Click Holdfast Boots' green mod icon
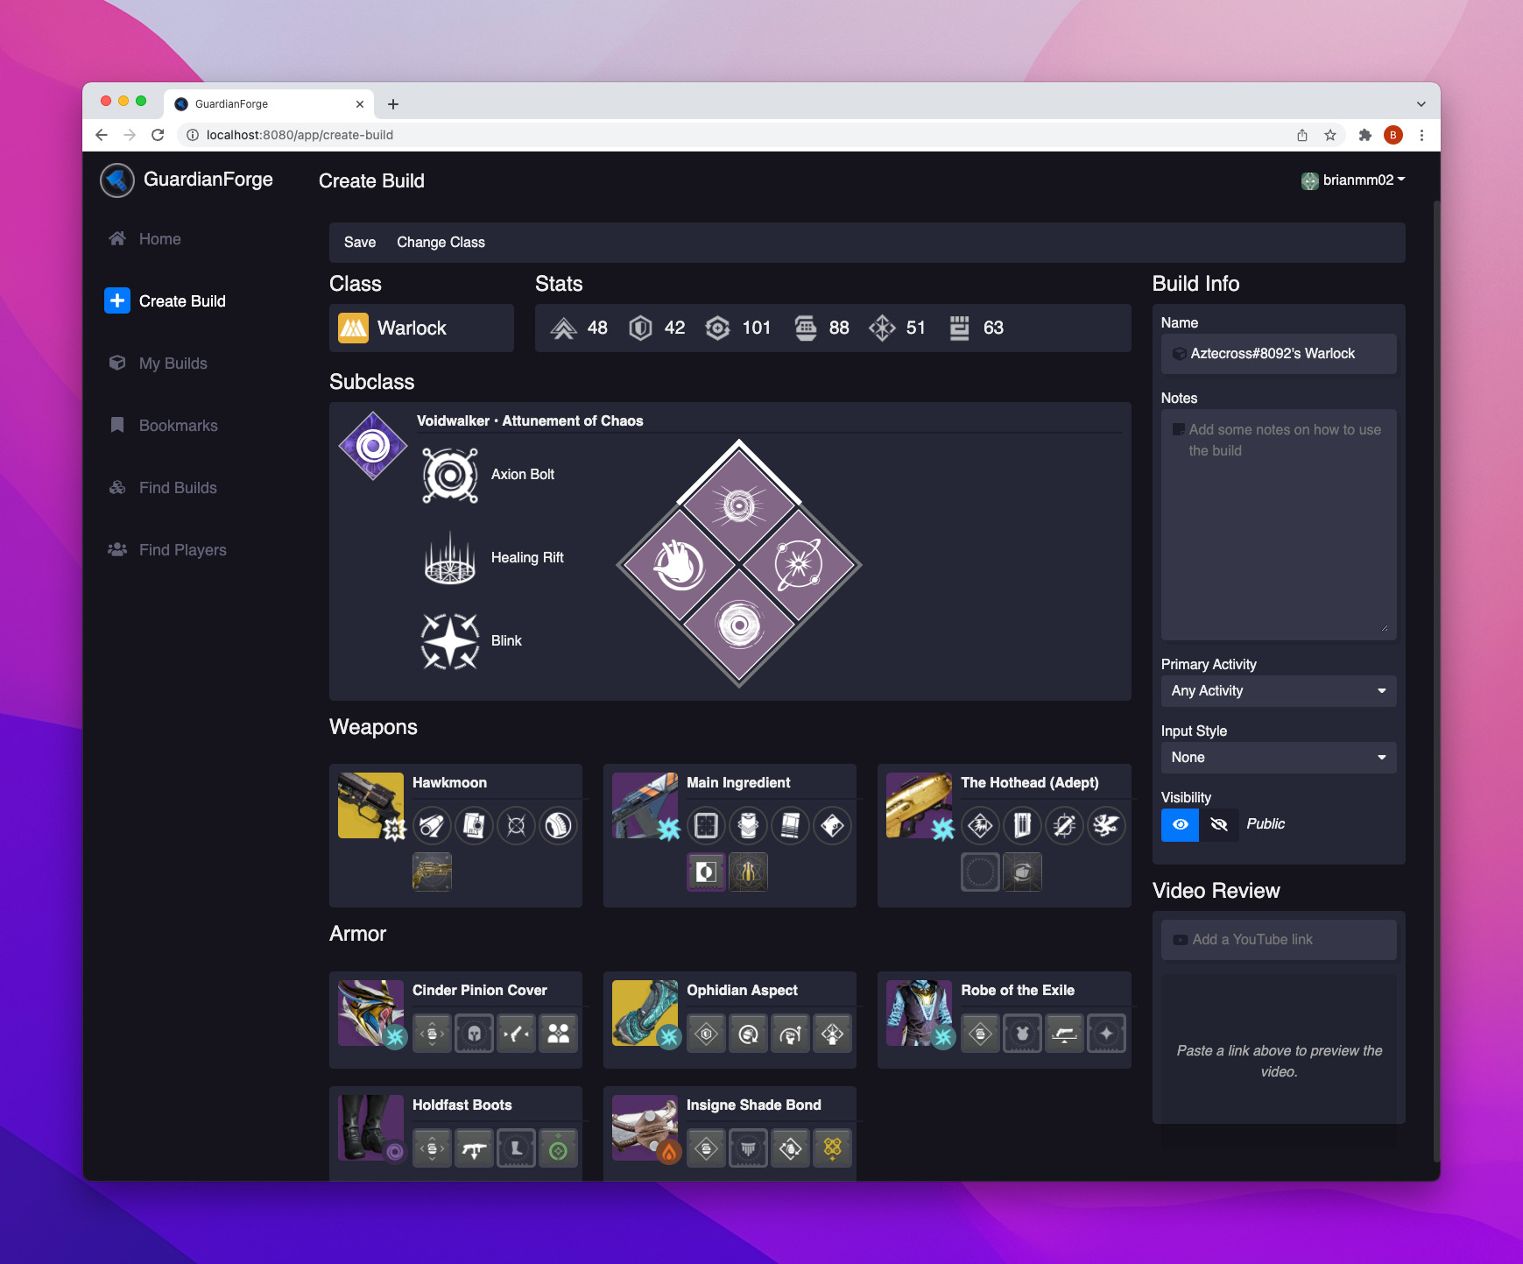 click(x=558, y=1148)
